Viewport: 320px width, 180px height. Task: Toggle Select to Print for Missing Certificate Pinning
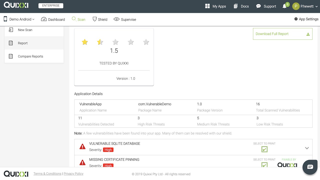tap(264, 165)
